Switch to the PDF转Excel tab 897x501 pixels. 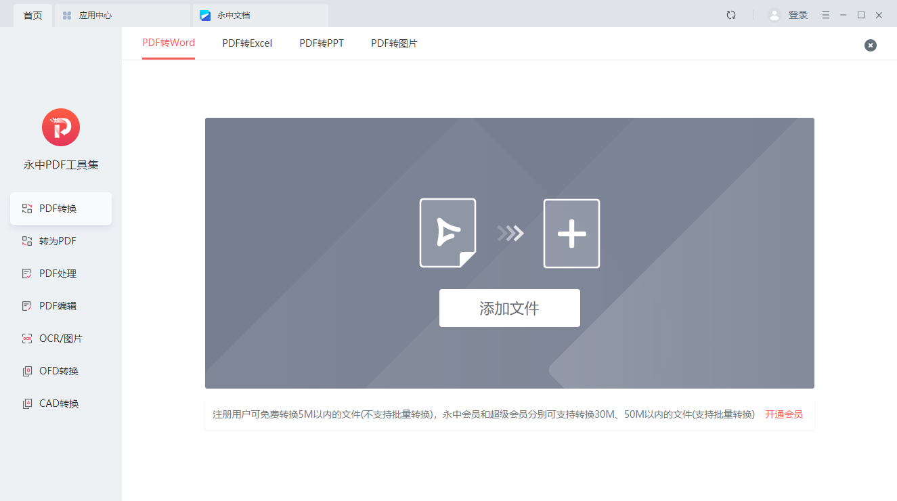[x=247, y=43]
